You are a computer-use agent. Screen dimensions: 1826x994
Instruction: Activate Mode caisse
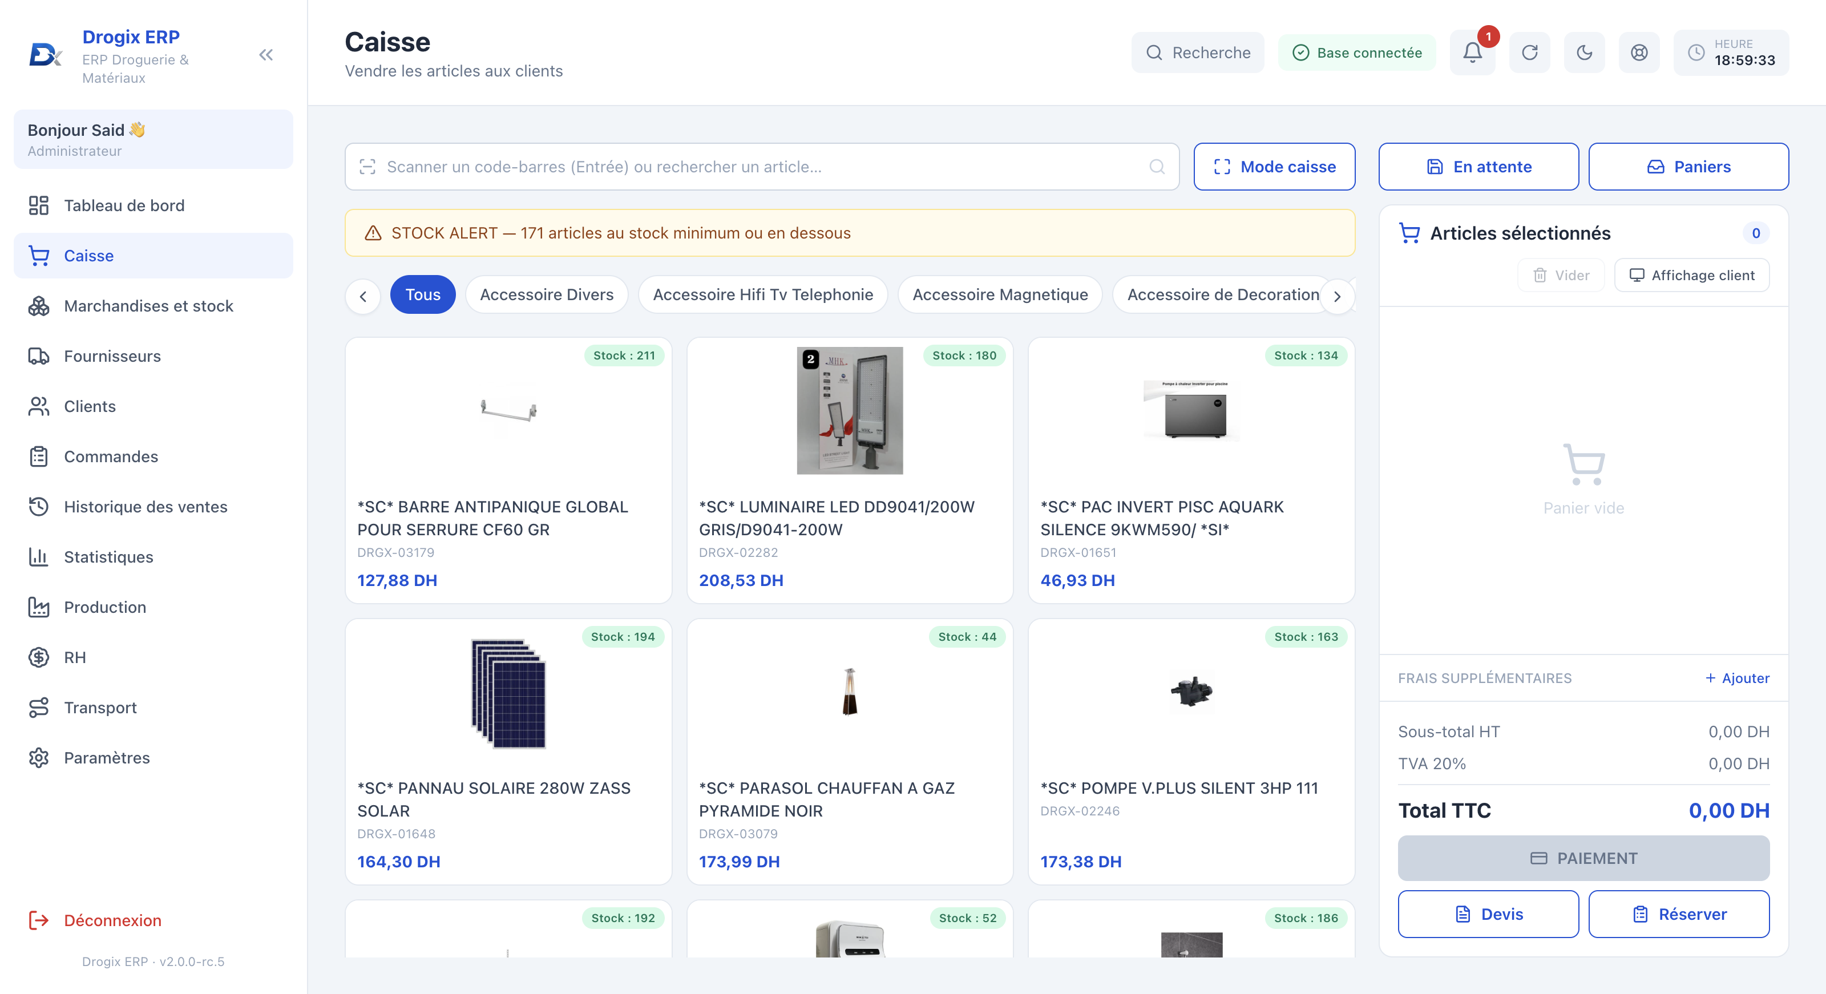pos(1274,167)
